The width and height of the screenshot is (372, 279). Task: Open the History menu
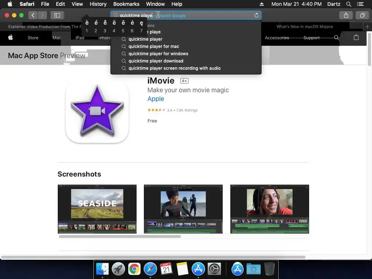click(98, 4)
